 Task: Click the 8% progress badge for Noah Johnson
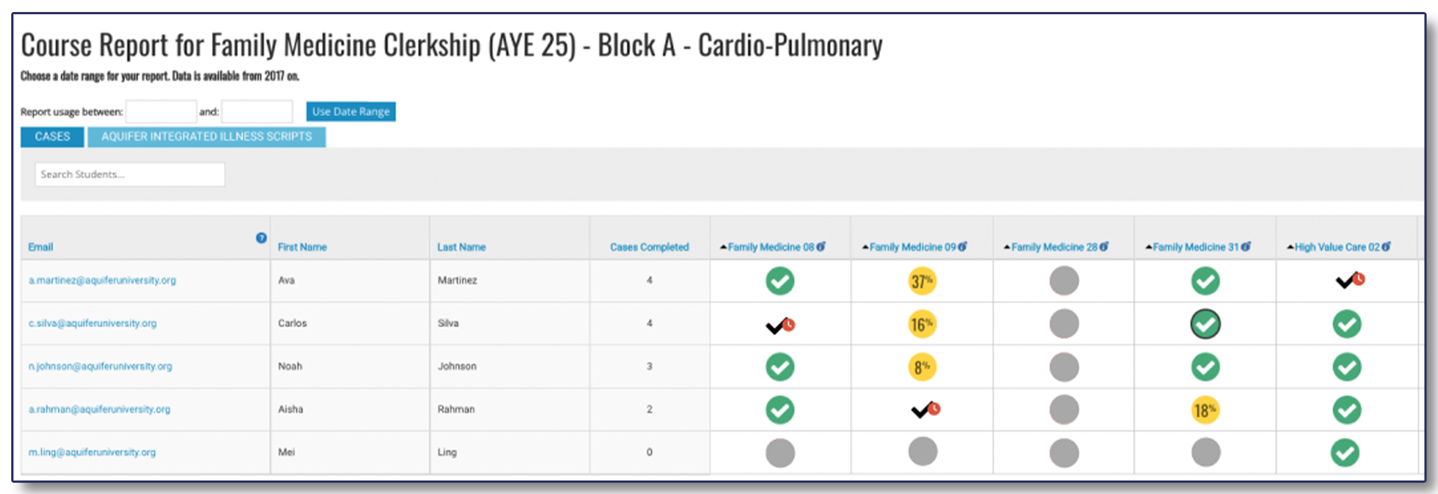tap(922, 368)
